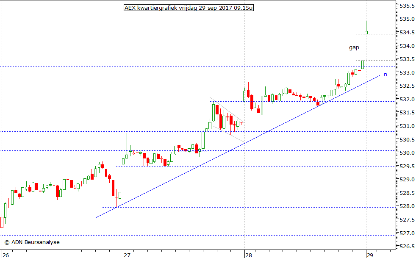
Task: Click the 530.5 price axis label
Action: pos(407,140)
